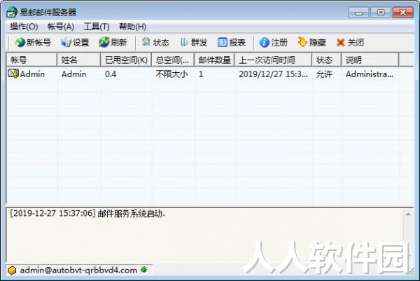Viewport: 420px width, 281px height.
Task: Refresh the list with 刷新
Action: click(113, 42)
